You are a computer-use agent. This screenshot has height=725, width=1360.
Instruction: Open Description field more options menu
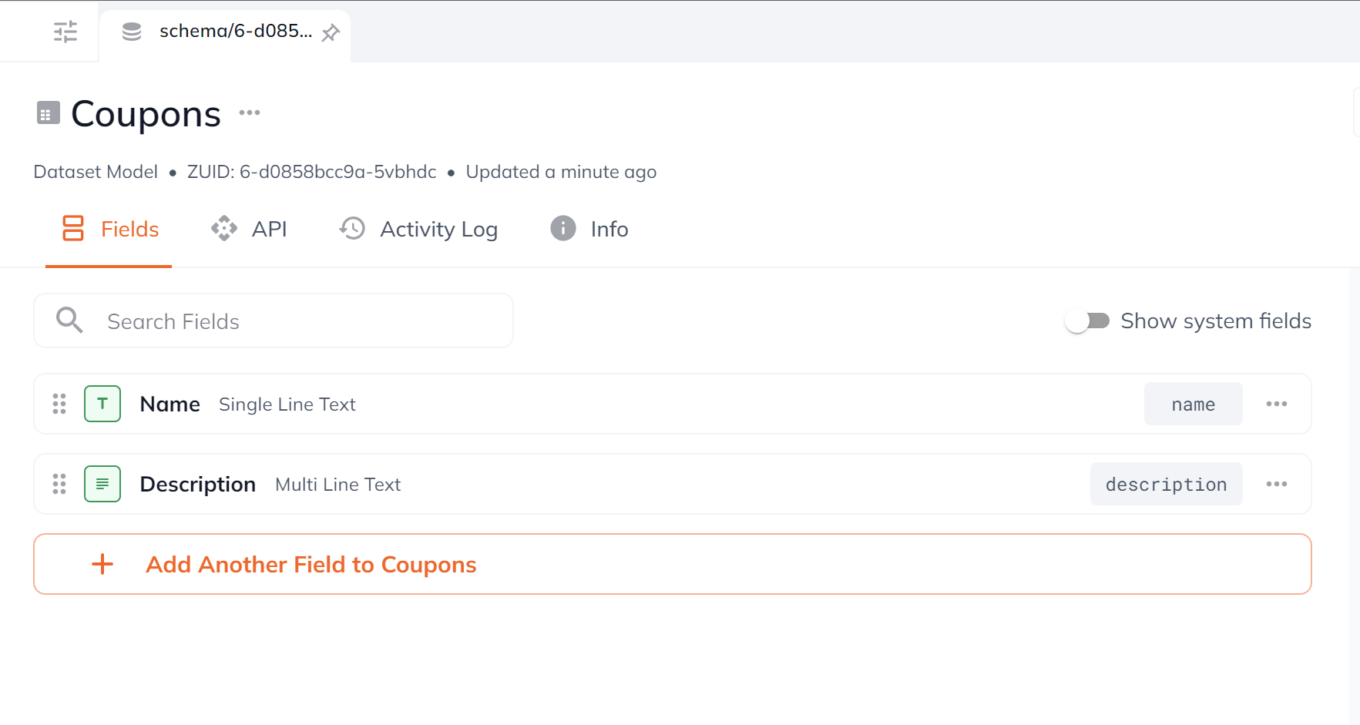(x=1277, y=484)
